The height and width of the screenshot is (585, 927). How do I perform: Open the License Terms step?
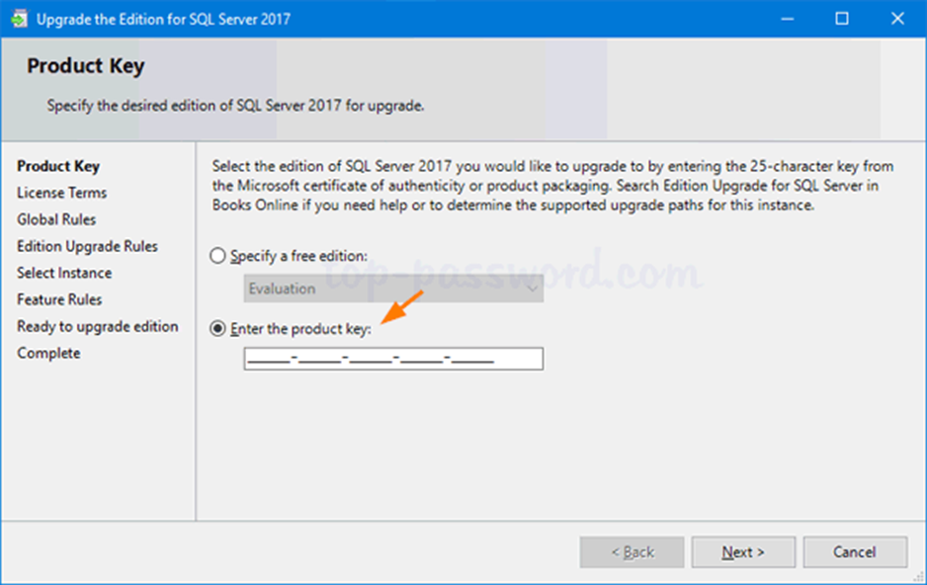click(61, 193)
